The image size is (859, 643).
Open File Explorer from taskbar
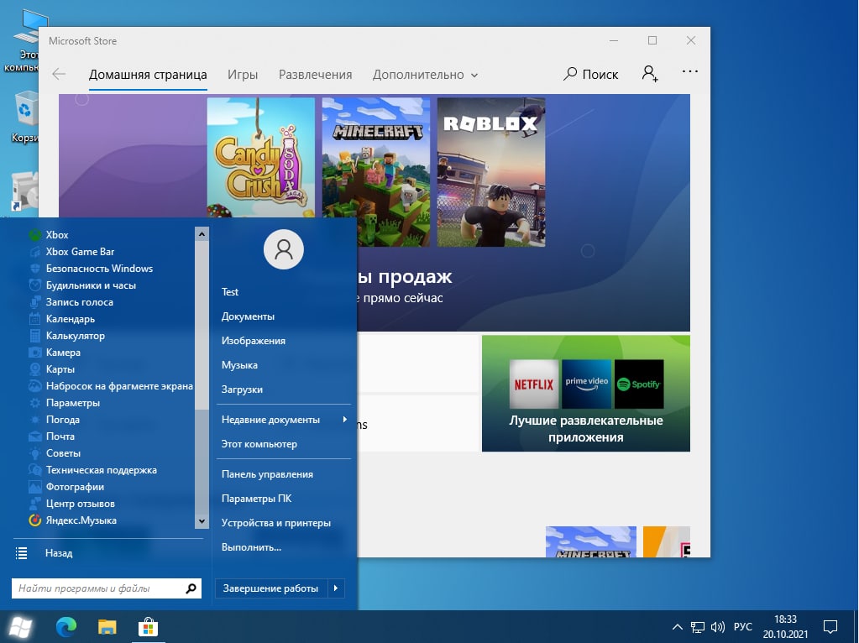tap(107, 627)
